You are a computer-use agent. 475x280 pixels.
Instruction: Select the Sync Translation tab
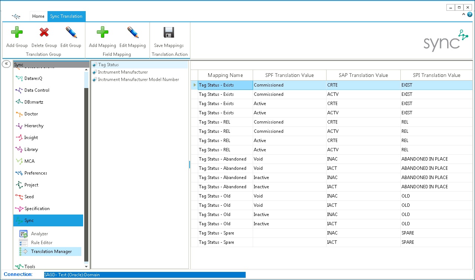(66, 16)
